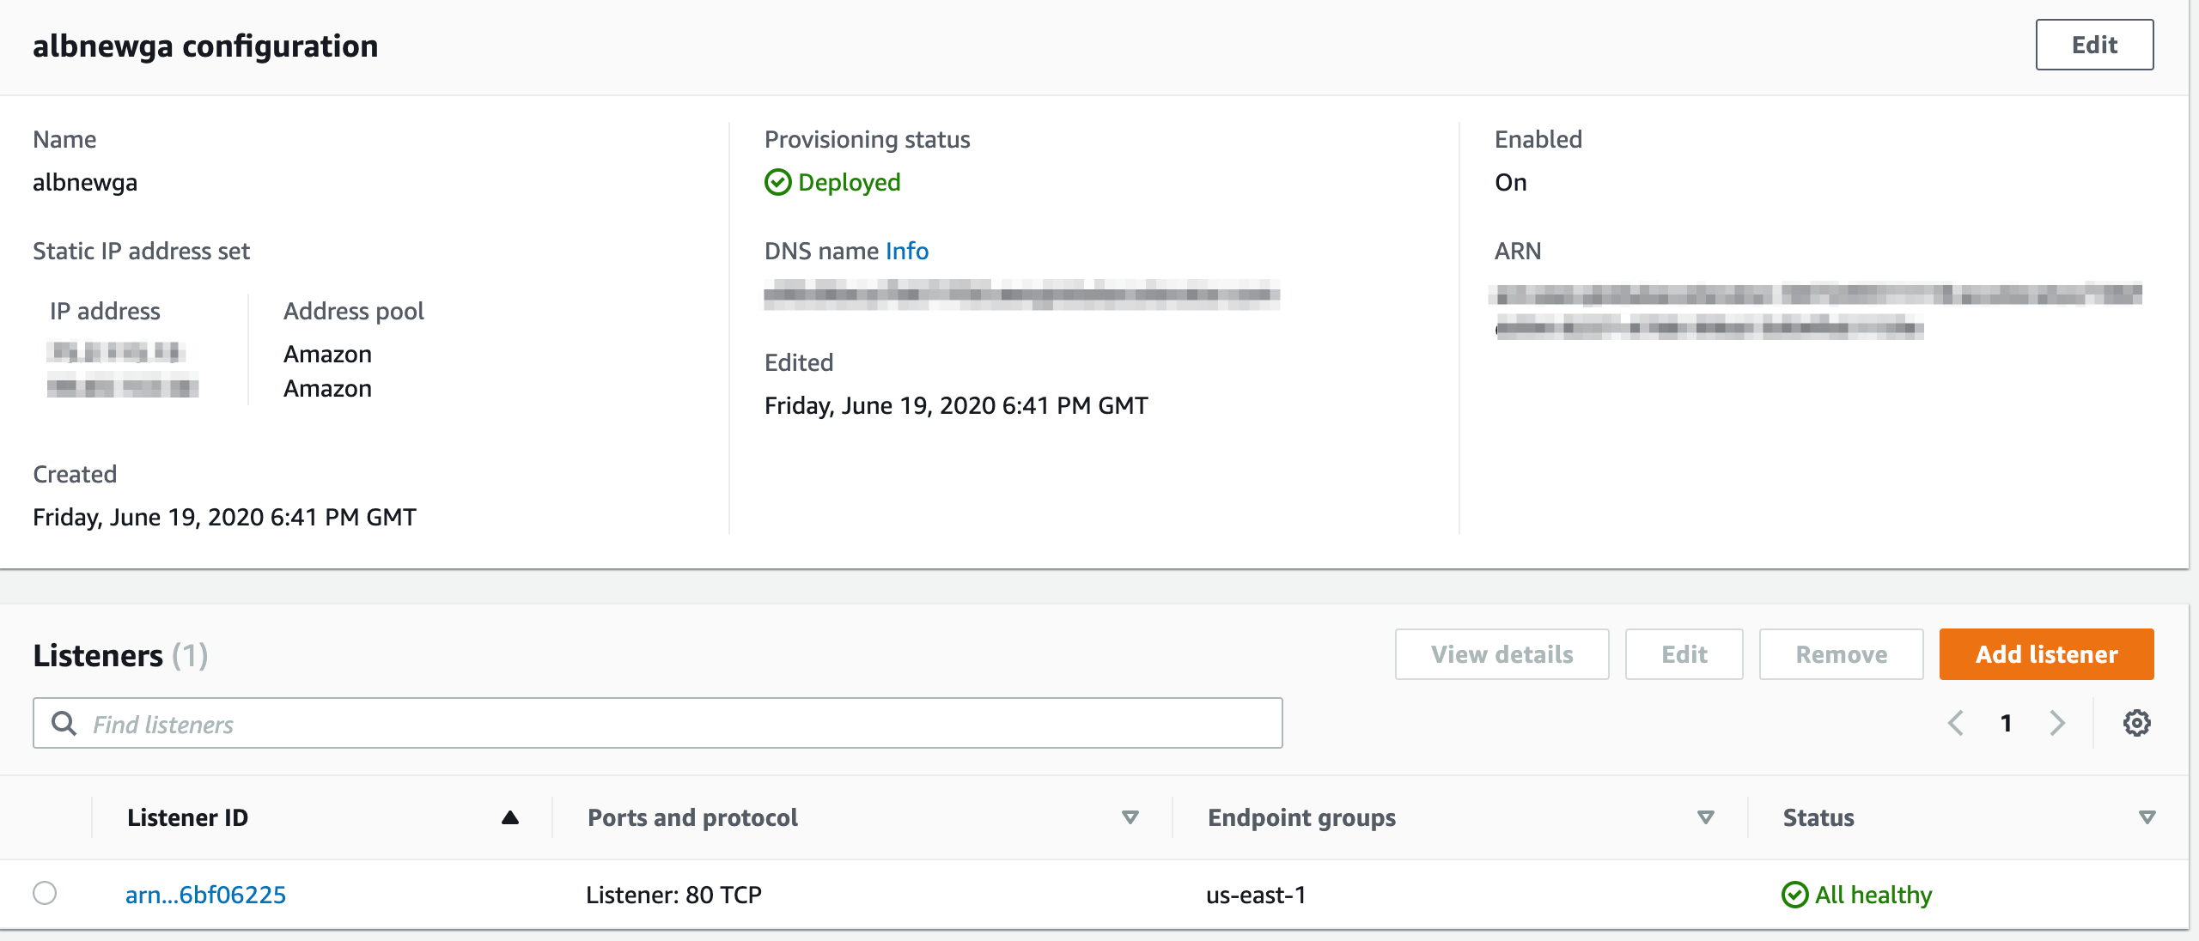Image resolution: width=2199 pixels, height=941 pixels.
Task: Open the arn...6bf06225 listener link
Action: click(205, 895)
